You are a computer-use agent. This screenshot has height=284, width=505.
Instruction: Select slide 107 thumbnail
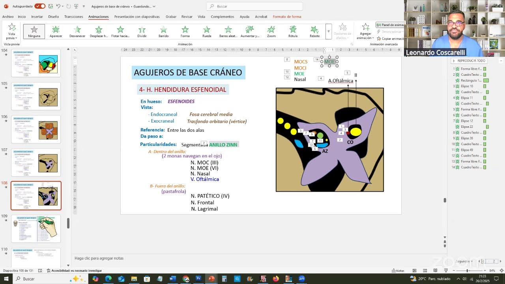pos(36,163)
